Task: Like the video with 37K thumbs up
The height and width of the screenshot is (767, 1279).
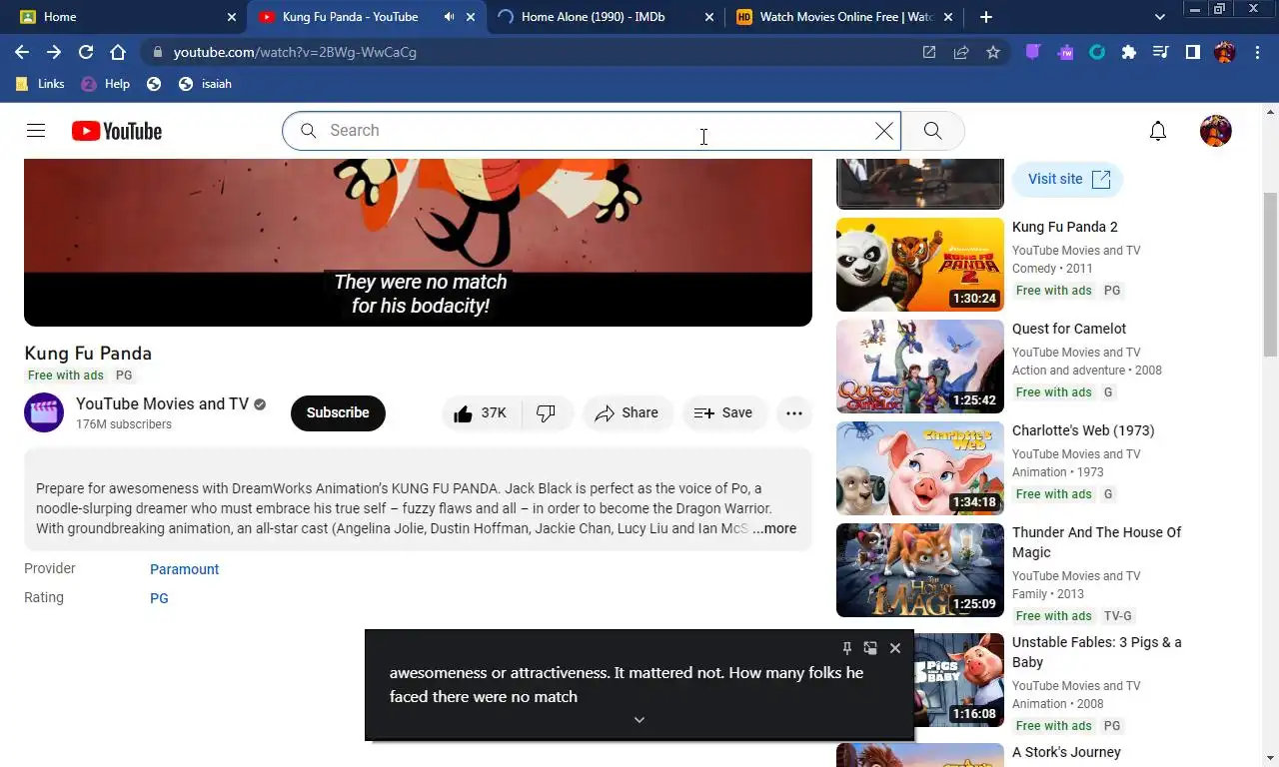Action: click(481, 413)
